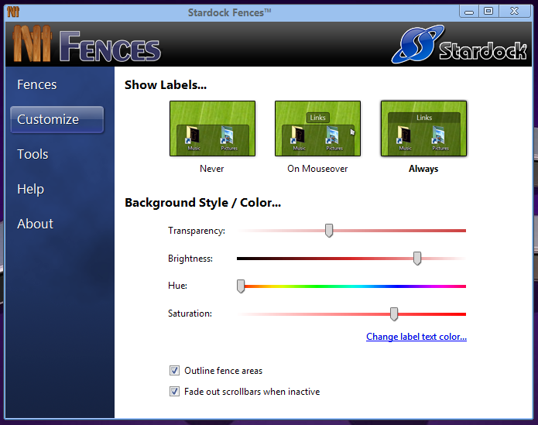Select the On Mouseover label option text
The height and width of the screenshot is (425, 538).
tap(317, 169)
